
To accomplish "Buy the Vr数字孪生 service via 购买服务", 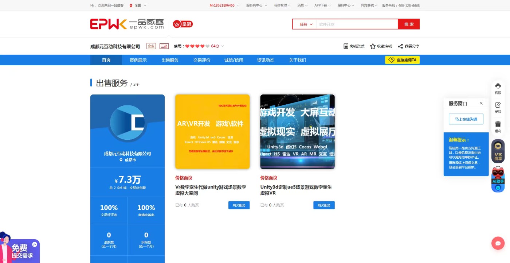I will click(x=239, y=205).
